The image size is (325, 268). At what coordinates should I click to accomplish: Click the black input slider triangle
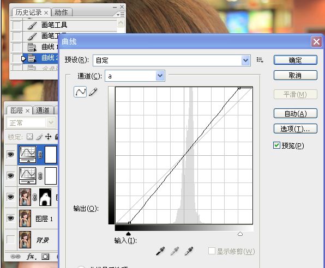[129, 234]
